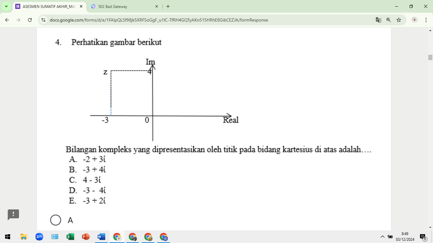The height and width of the screenshot is (243, 433).
Task: Open PowerPoint from taskbar
Action: coord(86,237)
